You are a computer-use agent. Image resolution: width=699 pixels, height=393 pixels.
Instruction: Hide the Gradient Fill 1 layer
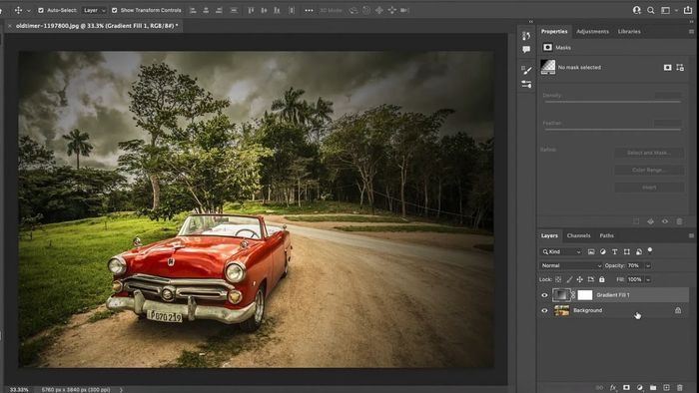(x=544, y=295)
